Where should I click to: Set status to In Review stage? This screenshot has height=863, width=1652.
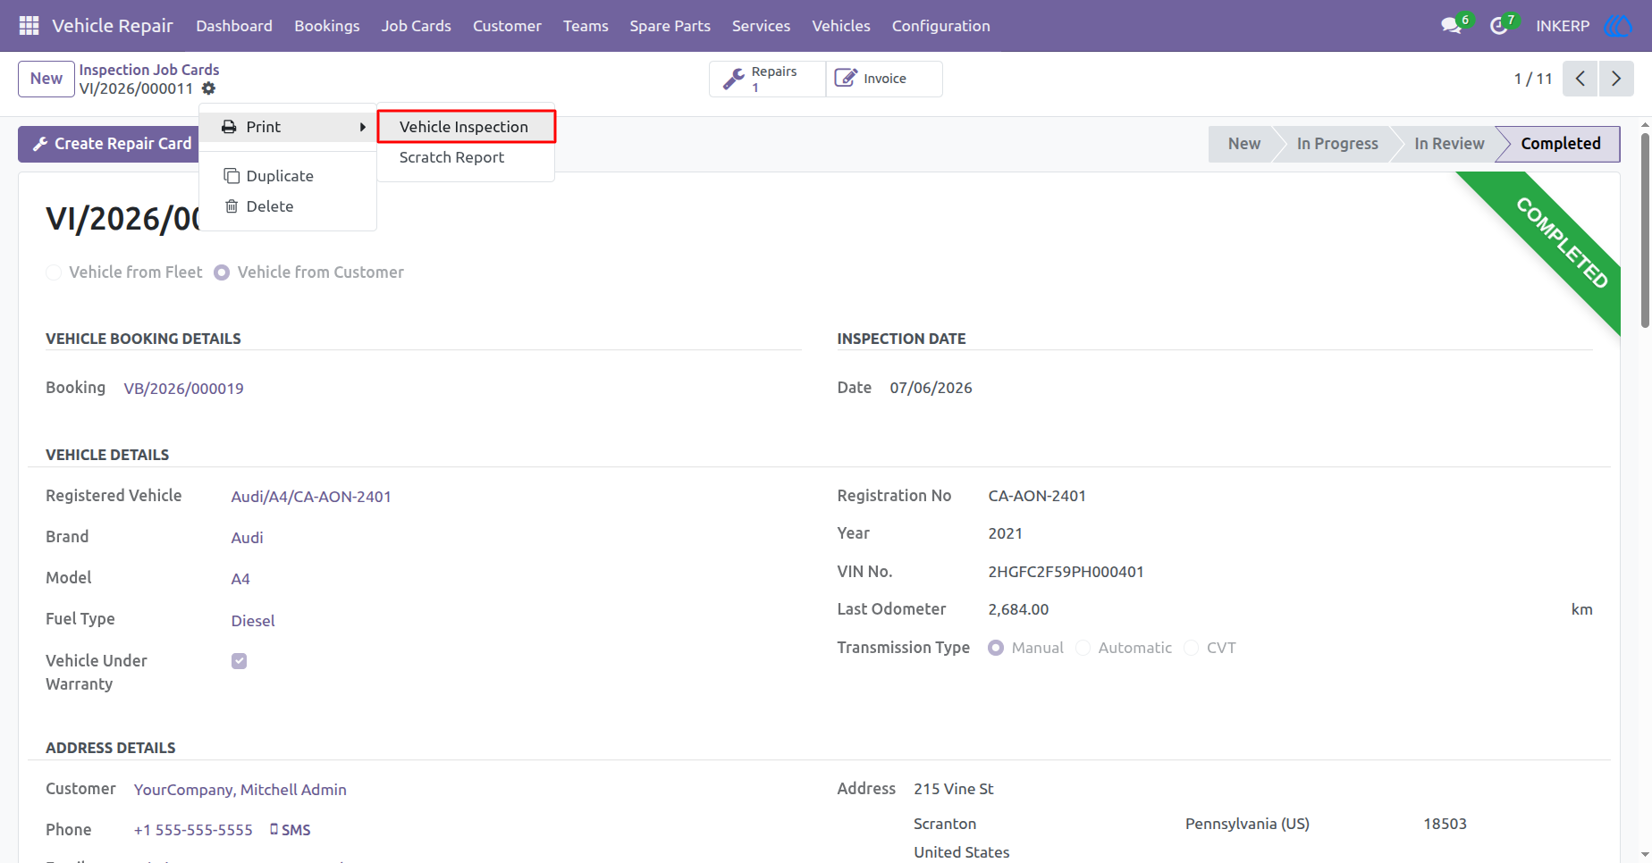pyautogui.click(x=1448, y=144)
